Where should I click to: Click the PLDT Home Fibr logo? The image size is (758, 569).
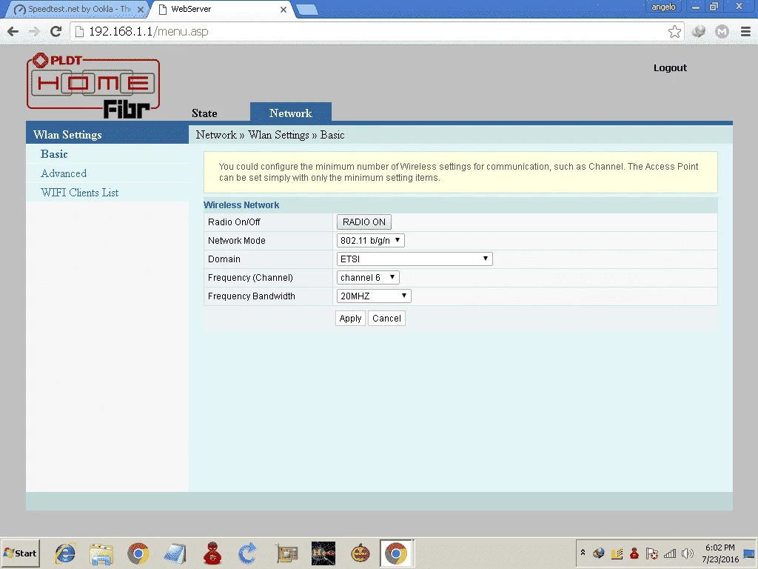93,85
